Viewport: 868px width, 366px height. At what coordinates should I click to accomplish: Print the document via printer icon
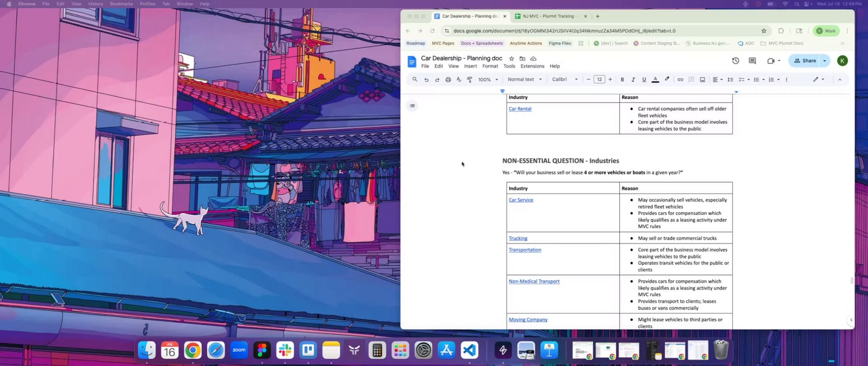[x=448, y=79]
